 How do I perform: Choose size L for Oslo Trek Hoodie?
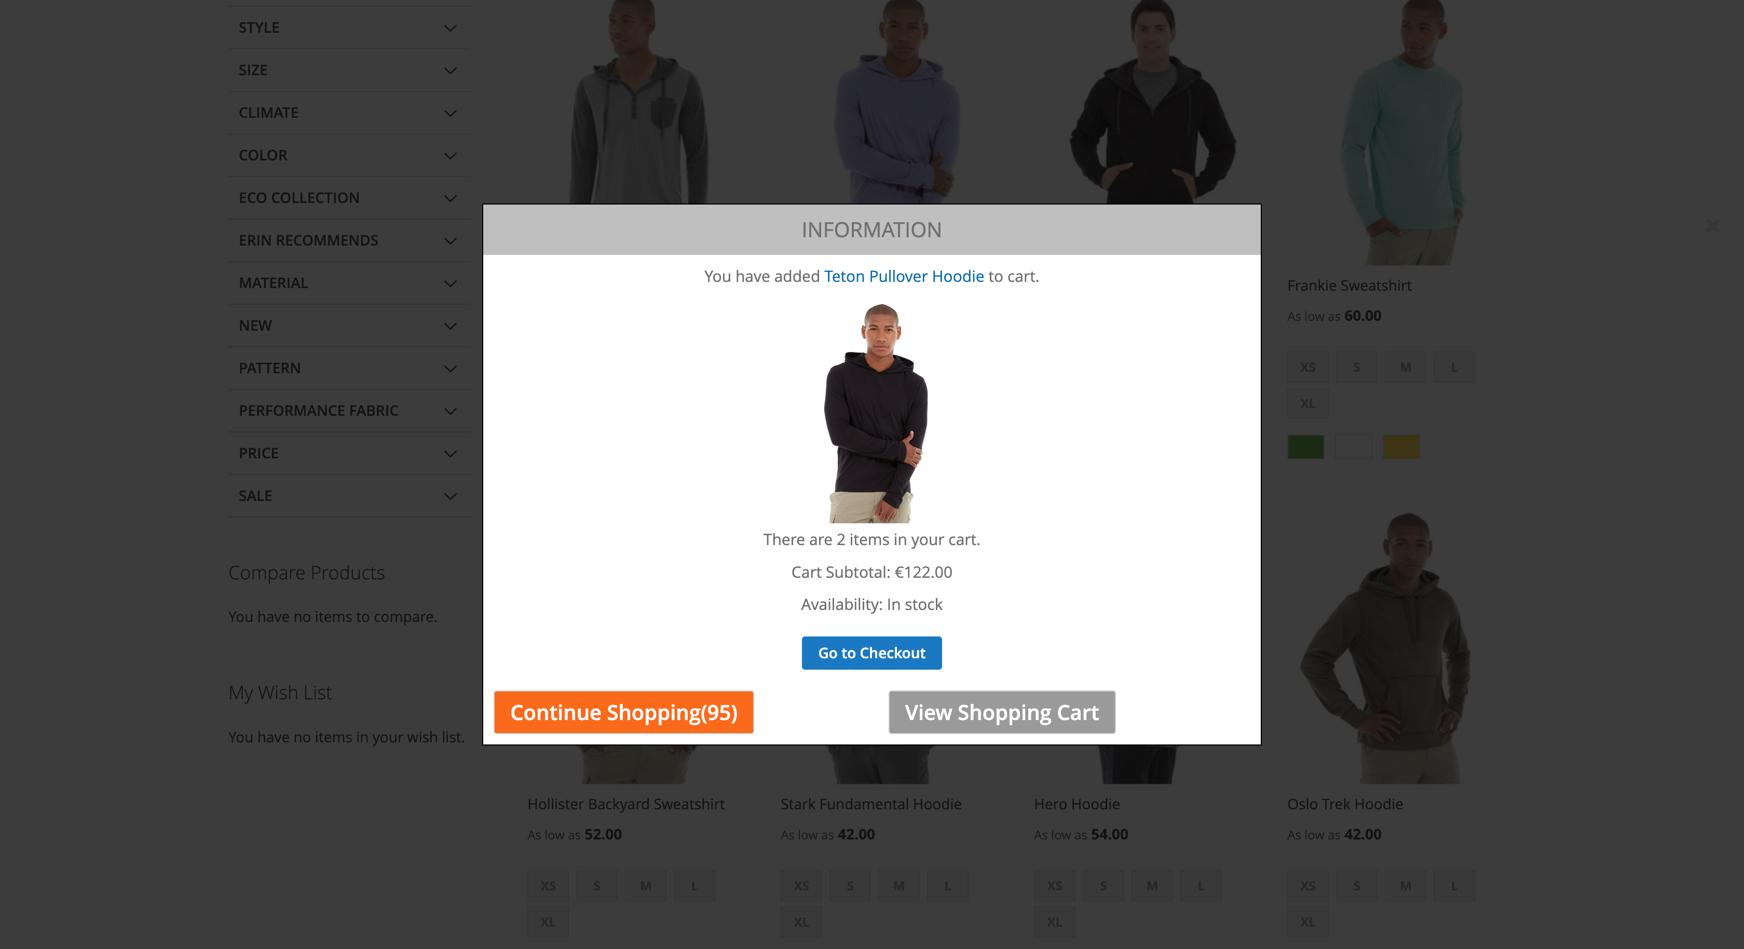(1453, 886)
